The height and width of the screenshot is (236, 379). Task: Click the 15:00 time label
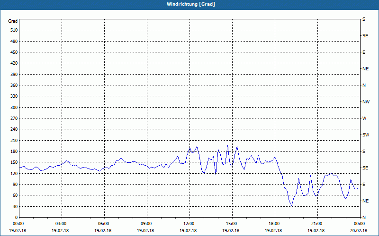point(233,224)
